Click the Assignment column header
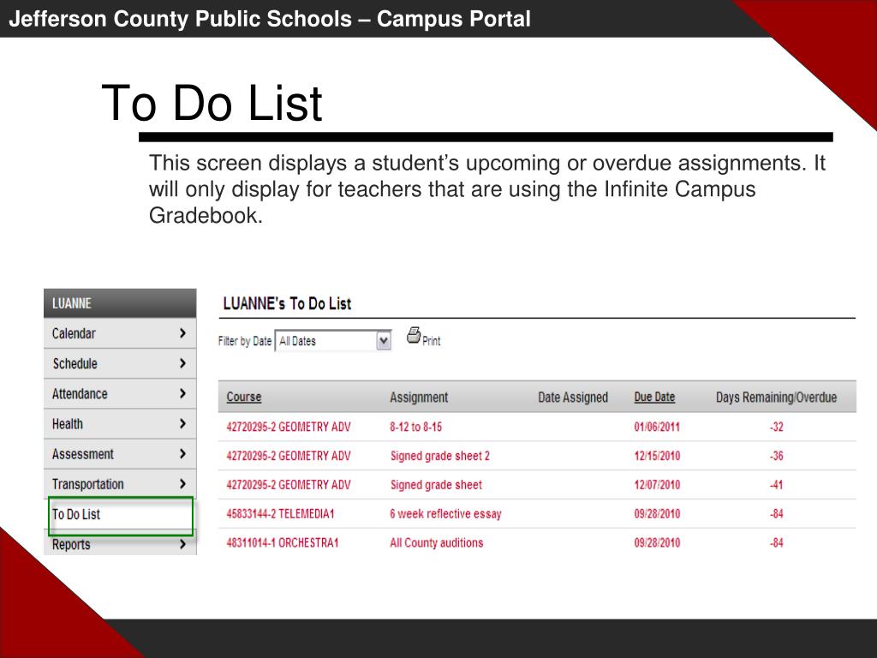The height and width of the screenshot is (658, 877). pos(419,398)
